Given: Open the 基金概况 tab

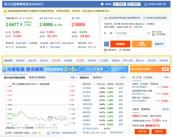Looking at the screenshot, I should pos(20,60).
